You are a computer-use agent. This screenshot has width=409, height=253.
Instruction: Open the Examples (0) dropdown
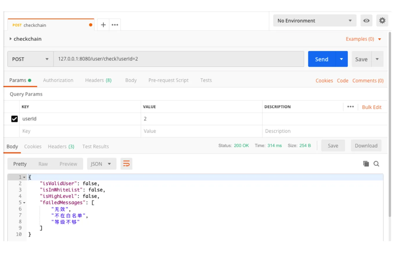[363, 39]
